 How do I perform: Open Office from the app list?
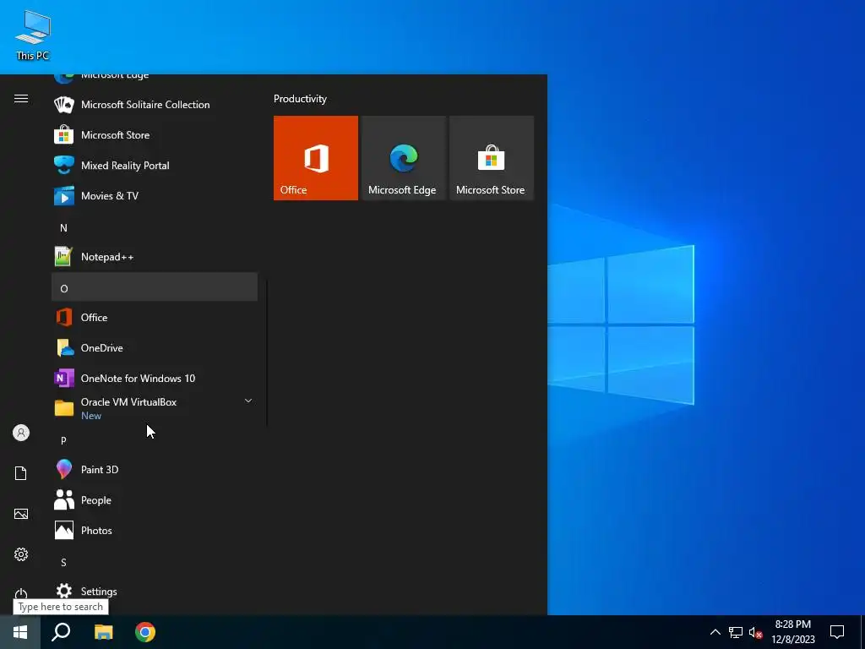coord(155,318)
